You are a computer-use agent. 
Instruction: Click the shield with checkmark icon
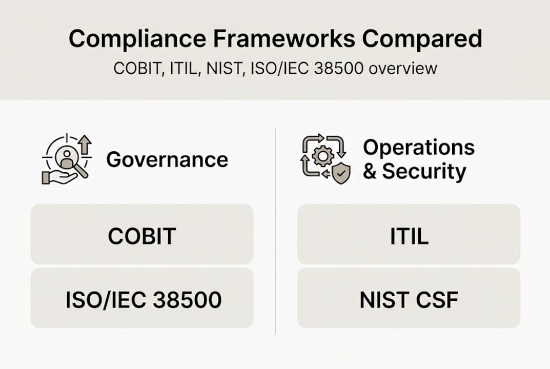[x=340, y=174]
